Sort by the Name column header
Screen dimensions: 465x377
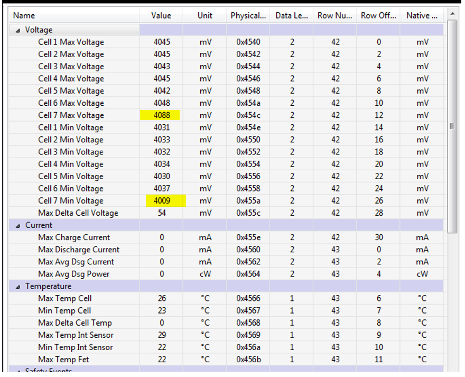[x=74, y=15]
